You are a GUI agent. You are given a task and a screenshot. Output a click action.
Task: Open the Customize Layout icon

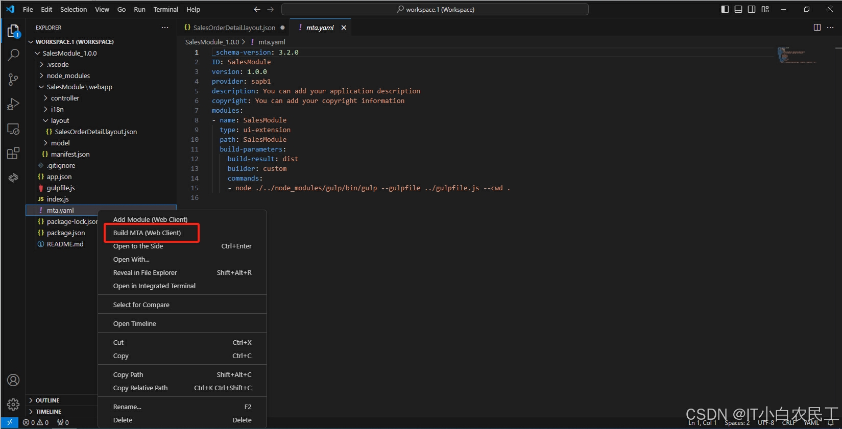[765, 9]
